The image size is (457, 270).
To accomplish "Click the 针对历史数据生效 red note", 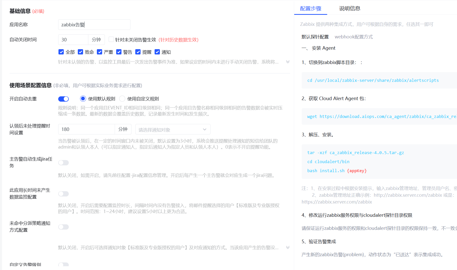I will [x=178, y=40].
